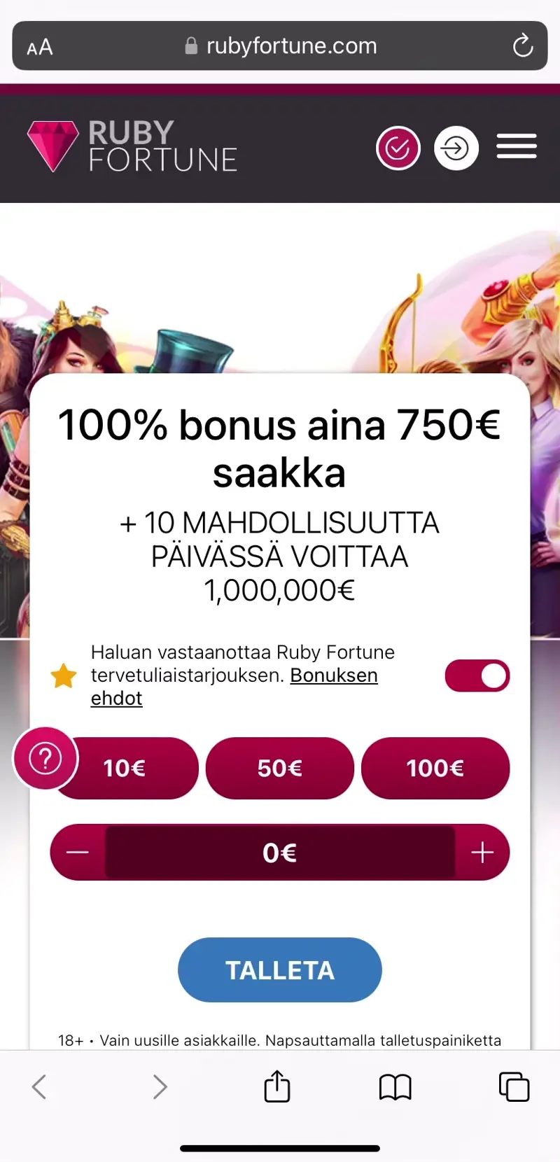Image resolution: width=560 pixels, height=1162 pixels.
Task: Tap the blue TALLETA button
Action: (280, 970)
